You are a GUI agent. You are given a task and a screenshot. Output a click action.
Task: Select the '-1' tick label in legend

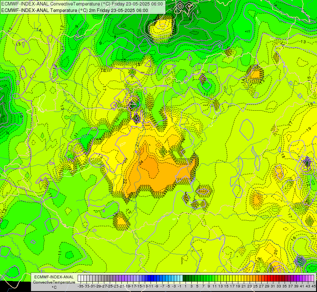179,286
